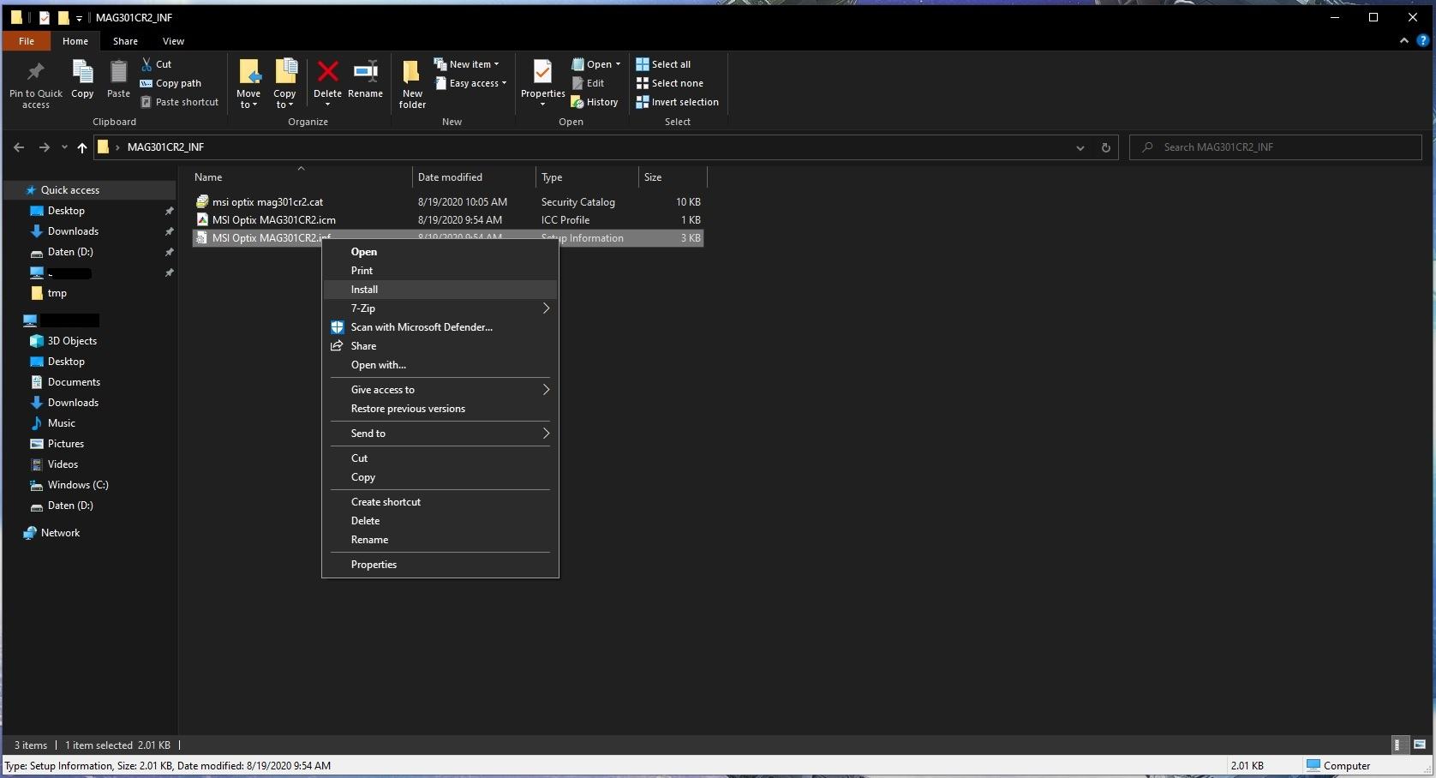1436x778 pixels.
Task: Click Copy path in ribbon
Action: 171,83
